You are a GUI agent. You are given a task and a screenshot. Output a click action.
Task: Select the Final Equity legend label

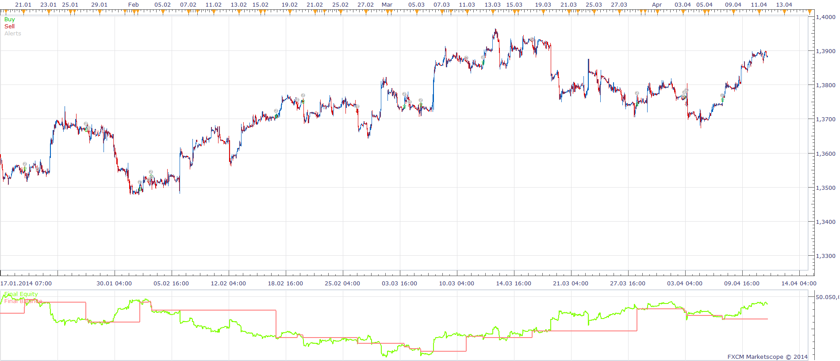point(21,294)
